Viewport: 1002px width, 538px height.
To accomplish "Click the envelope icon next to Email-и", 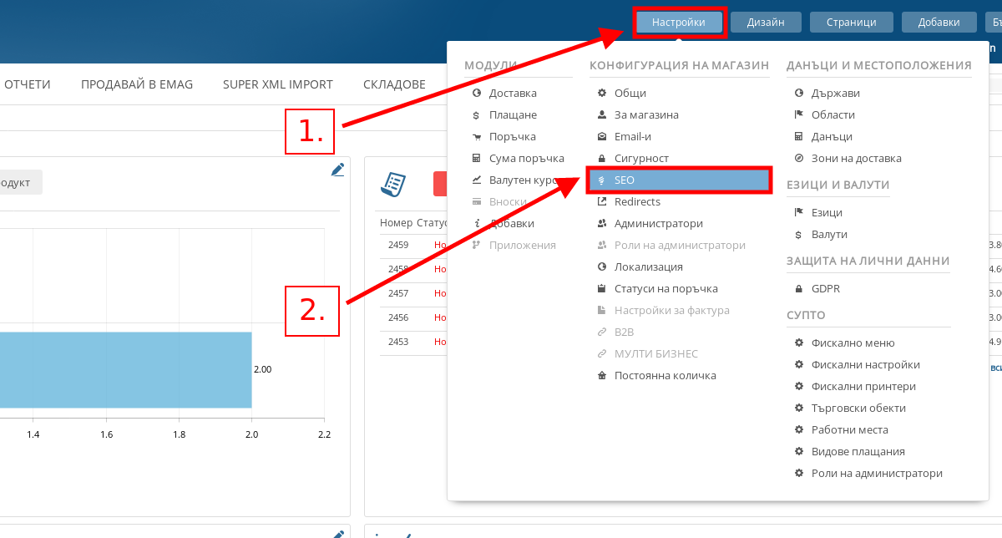I will 601,137.
